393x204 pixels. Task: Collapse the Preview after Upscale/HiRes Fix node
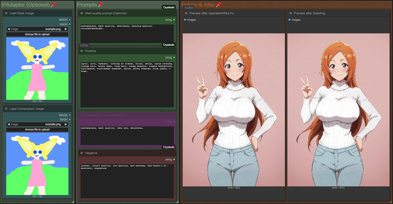[x=186, y=13]
